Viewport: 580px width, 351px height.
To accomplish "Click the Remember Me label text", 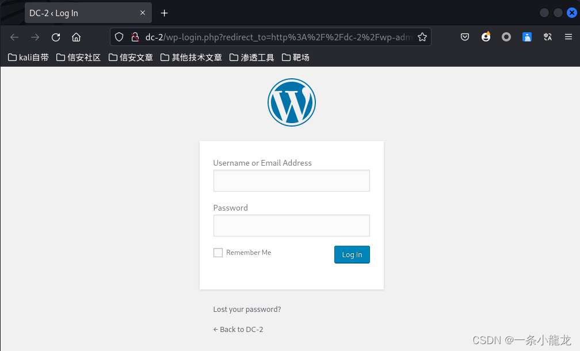I will [x=249, y=253].
